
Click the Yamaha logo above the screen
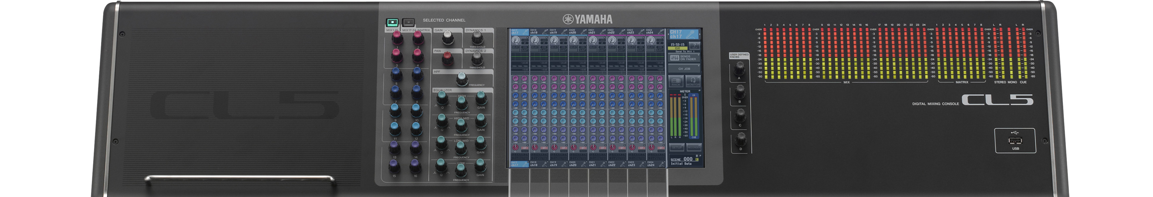click(x=587, y=19)
